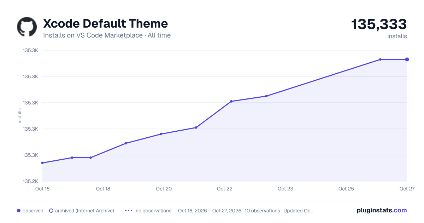Click the hollow archived legend circle

[x=51, y=211]
